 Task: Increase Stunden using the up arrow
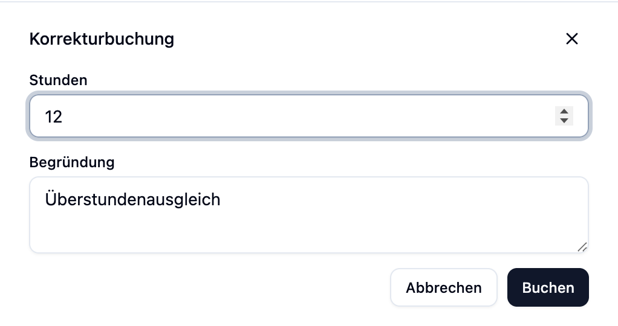pyautogui.click(x=564, y=111)
